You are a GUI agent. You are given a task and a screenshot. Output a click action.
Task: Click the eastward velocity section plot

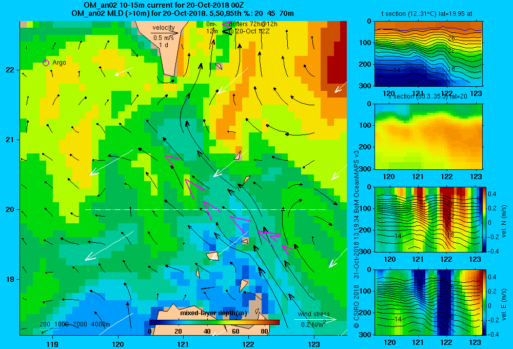click(428, 302)
